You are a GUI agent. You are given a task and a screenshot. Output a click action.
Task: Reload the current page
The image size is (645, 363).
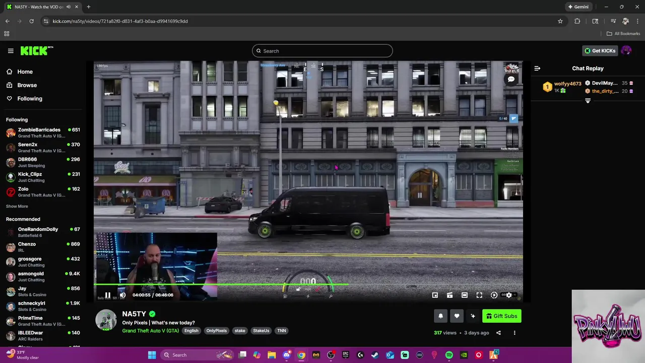click(31, 21)
